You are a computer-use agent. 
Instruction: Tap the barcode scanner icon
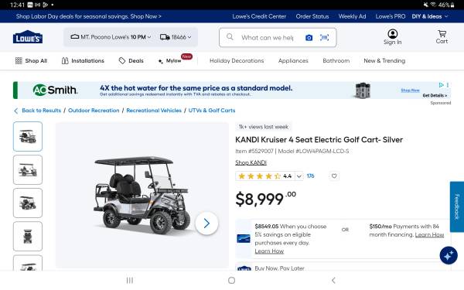[x=324, y=37]
